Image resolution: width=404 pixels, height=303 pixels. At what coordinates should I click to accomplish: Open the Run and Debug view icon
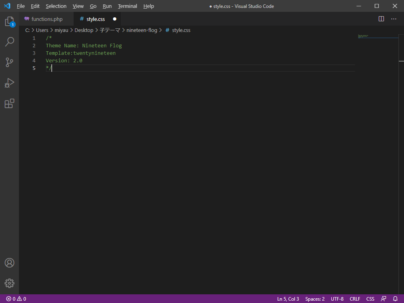[9, 83]
